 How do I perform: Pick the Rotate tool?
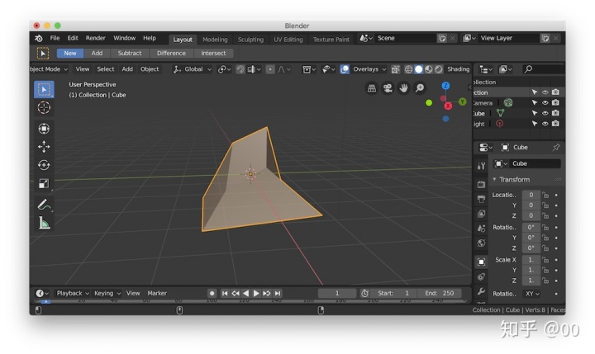click(x=44, y=165)
